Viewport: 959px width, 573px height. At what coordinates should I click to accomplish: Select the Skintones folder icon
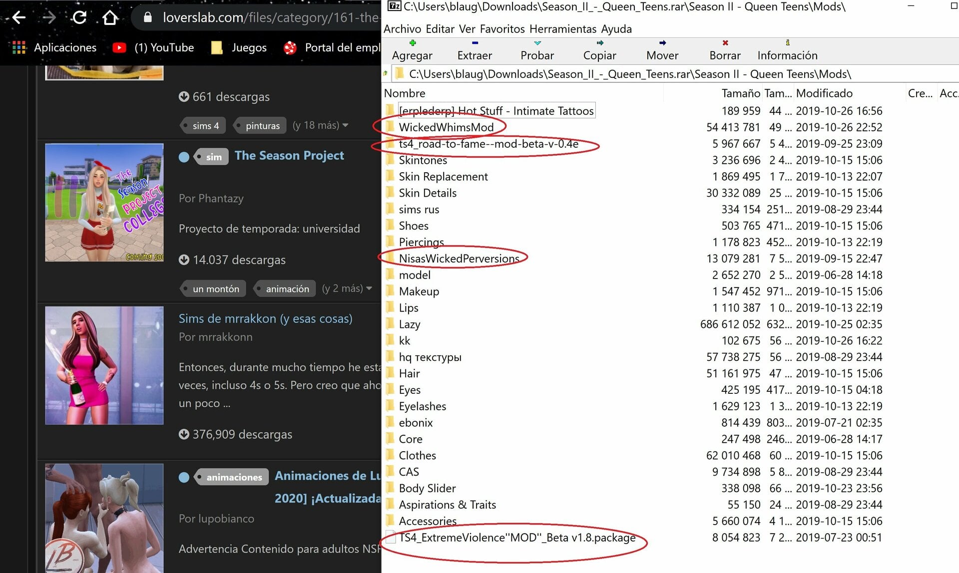(x=390, y=160)
